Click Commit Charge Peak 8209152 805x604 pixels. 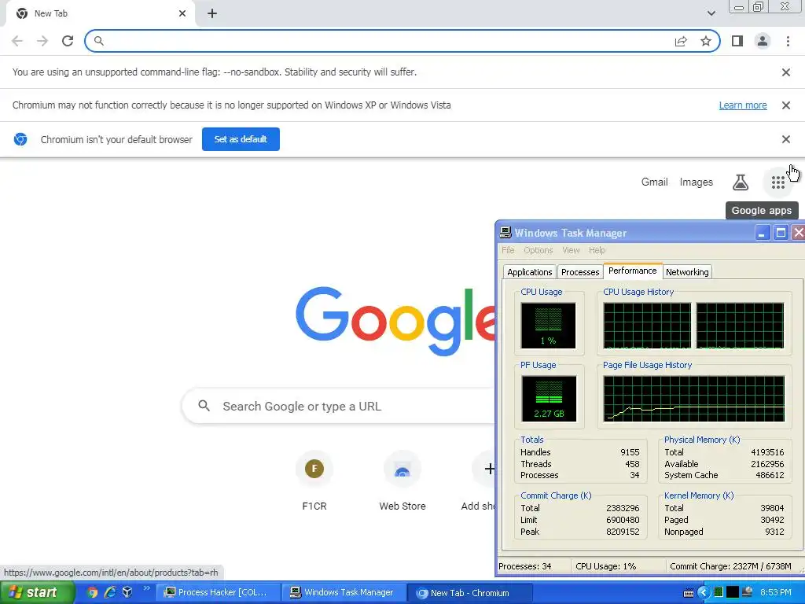point(623,532)
